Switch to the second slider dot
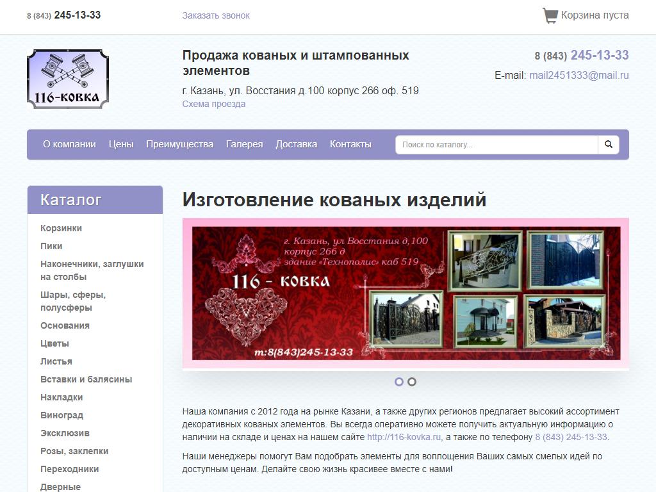Image resolution: width=656 pixels, height=492 pixels. 412,382
